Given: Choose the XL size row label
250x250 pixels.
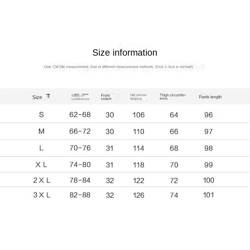Looking at the screenshot, I should [41, 165].
